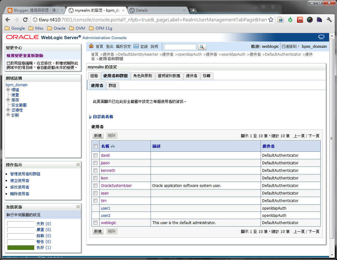Switch to the 提供者 tab
This screenshot has height=260, width=337.
pos(191,76)
